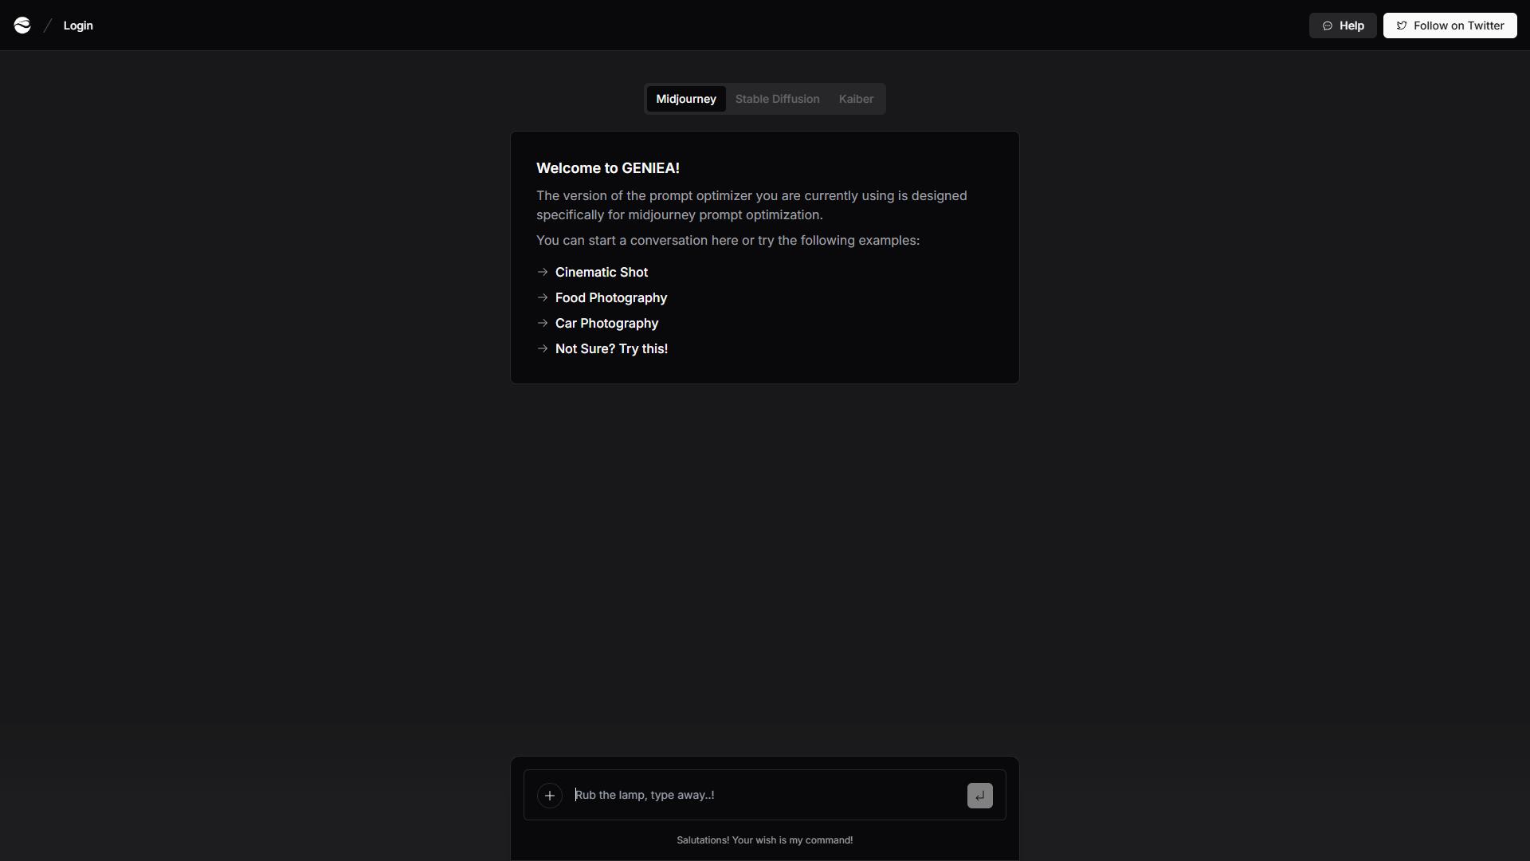
Task: Click the plus icon in chat box
Action: [550, 796]
